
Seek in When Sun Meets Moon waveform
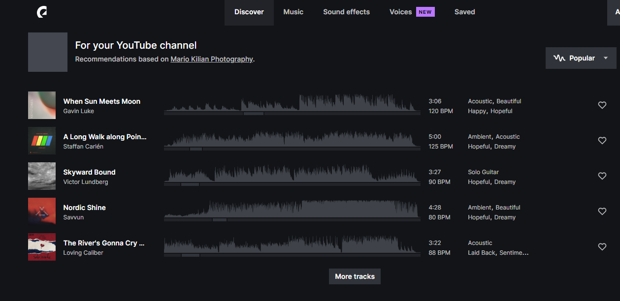tap(292, 104)
